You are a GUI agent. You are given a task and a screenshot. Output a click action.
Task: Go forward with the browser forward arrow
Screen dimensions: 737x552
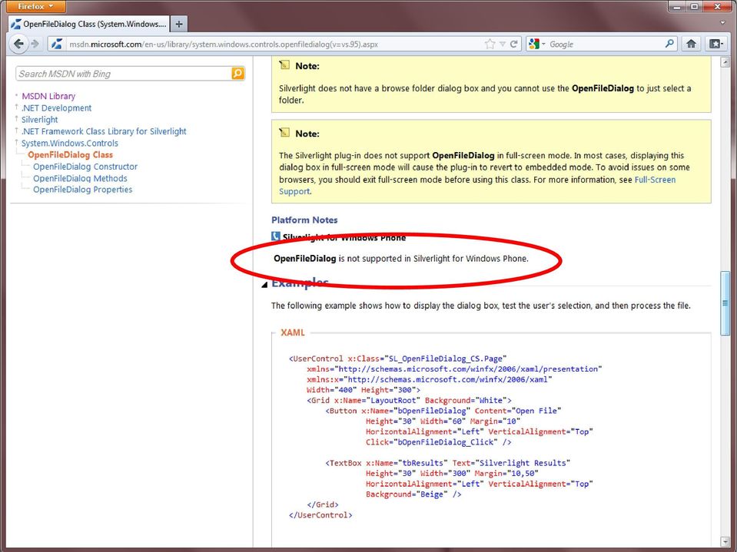[x=35, y=44]
